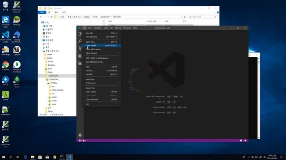
Task: Choose New Window from the File menu
Action: [101, 37]
